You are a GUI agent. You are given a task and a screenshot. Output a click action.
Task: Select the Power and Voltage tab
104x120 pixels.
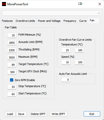pyautogui.click(x=49, y=21)
